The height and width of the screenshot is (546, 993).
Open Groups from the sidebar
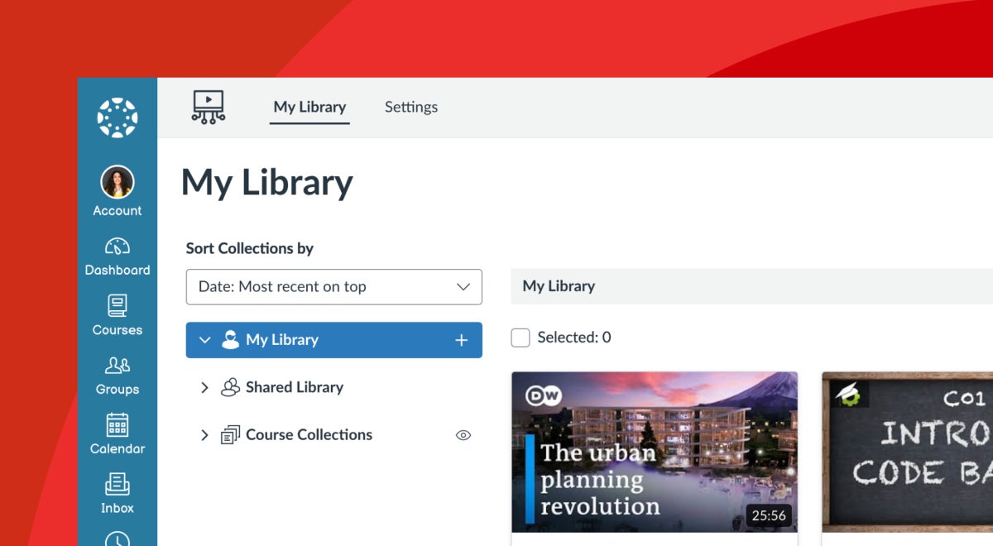click(x=118, y=376)
